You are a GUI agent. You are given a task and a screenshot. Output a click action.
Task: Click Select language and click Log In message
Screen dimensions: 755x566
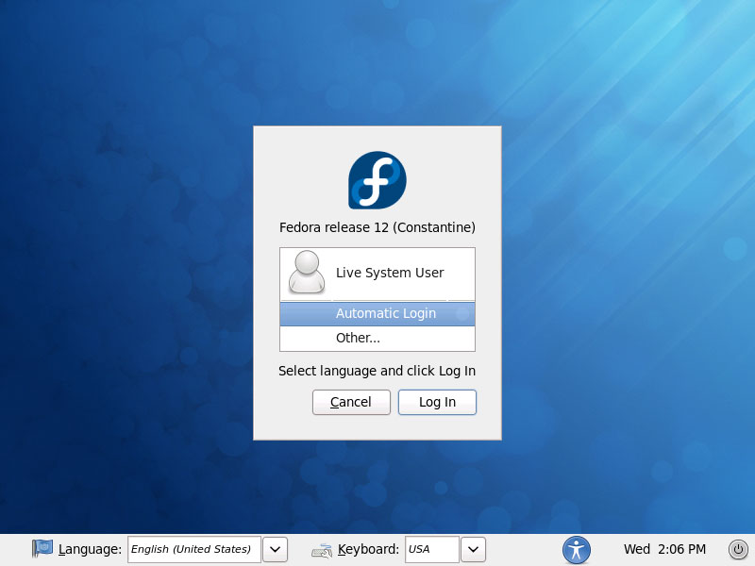[377, 371]
